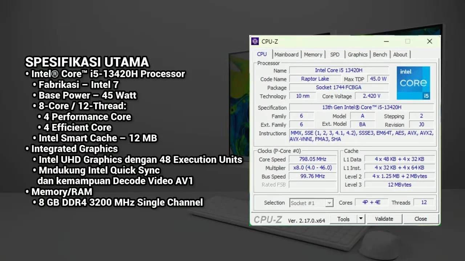Expand the Tools dropdown arrow
This screenshot has height=261, width=465.
coord(361,219)
